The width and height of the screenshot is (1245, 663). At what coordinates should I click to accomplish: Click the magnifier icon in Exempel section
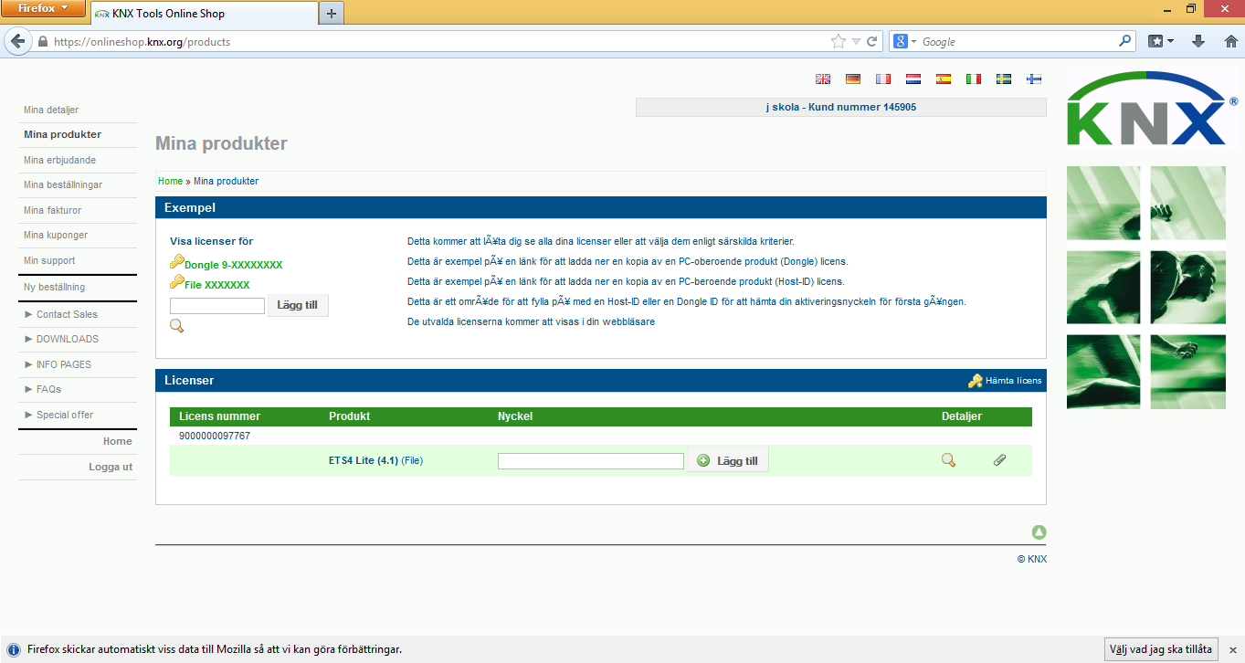point(177,326)
